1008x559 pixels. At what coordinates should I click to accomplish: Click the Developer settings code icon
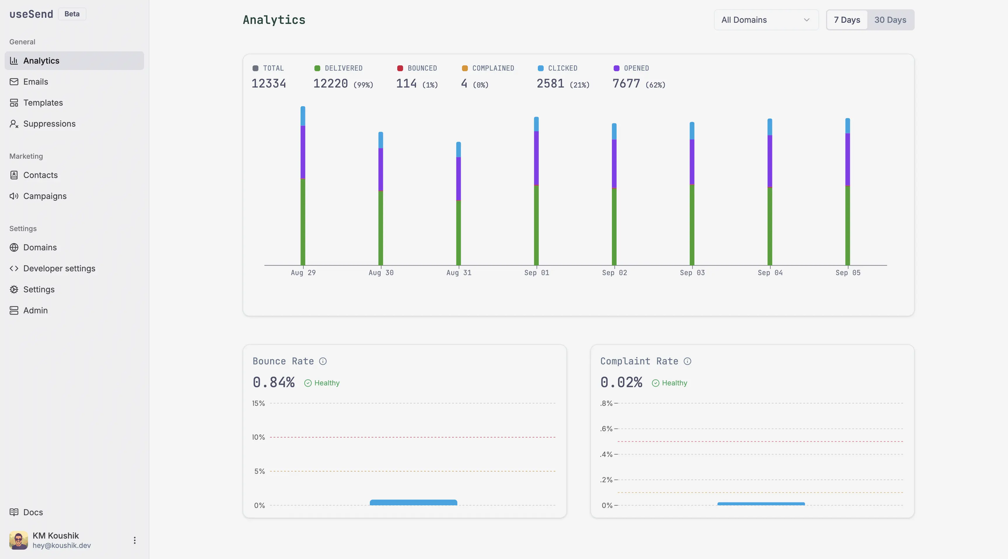pyautogui.click(x=14, y=268)
